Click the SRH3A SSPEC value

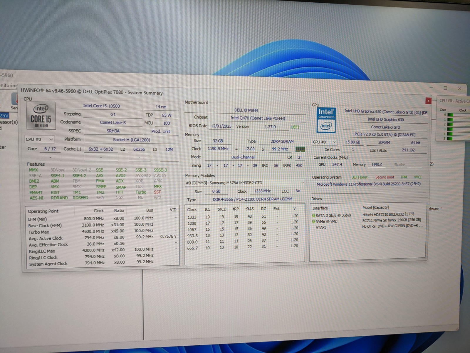[113, 131]
